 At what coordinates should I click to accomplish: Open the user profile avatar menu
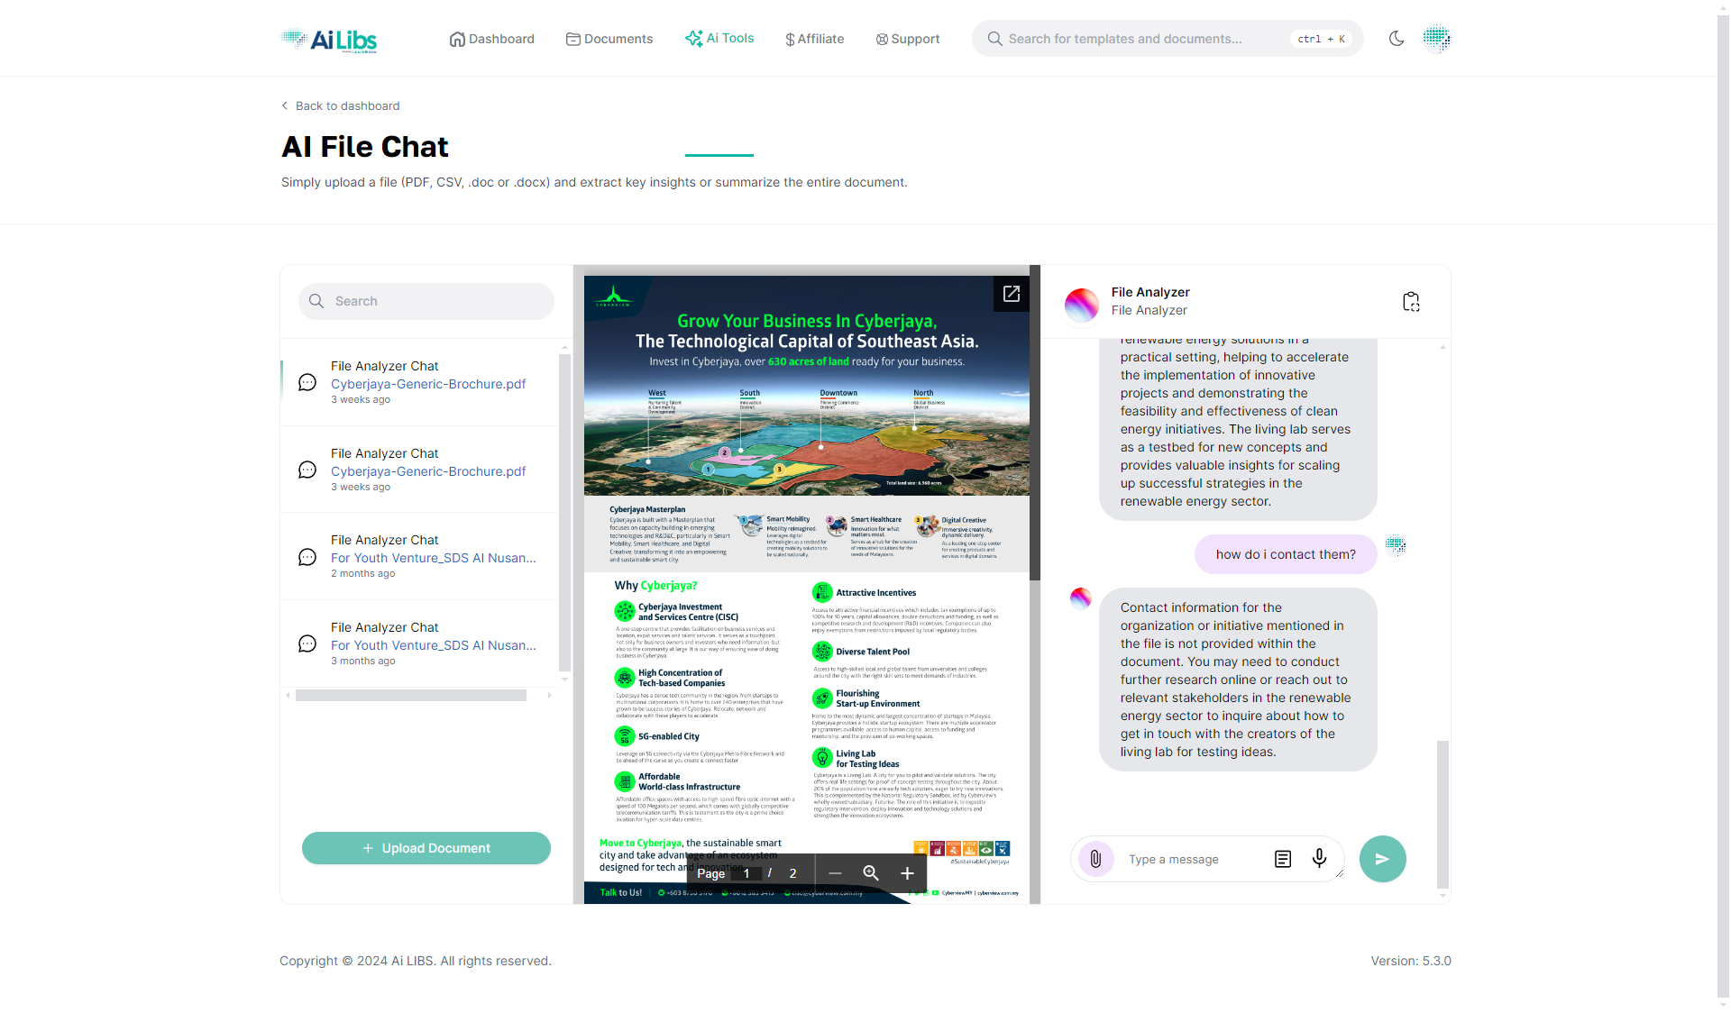[1437, 38]
